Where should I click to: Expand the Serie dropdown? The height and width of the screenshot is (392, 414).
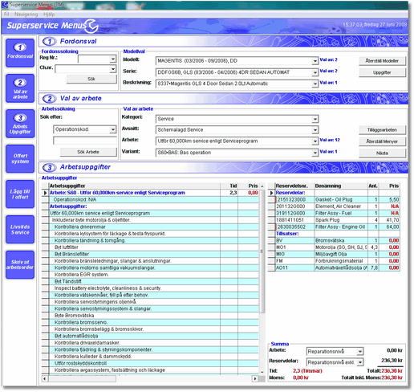pos(315,72)
